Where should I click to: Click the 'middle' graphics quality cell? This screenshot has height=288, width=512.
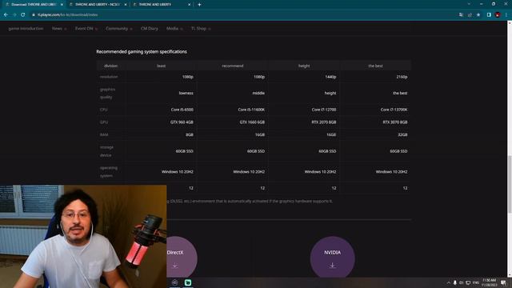[x=258, y=93]
